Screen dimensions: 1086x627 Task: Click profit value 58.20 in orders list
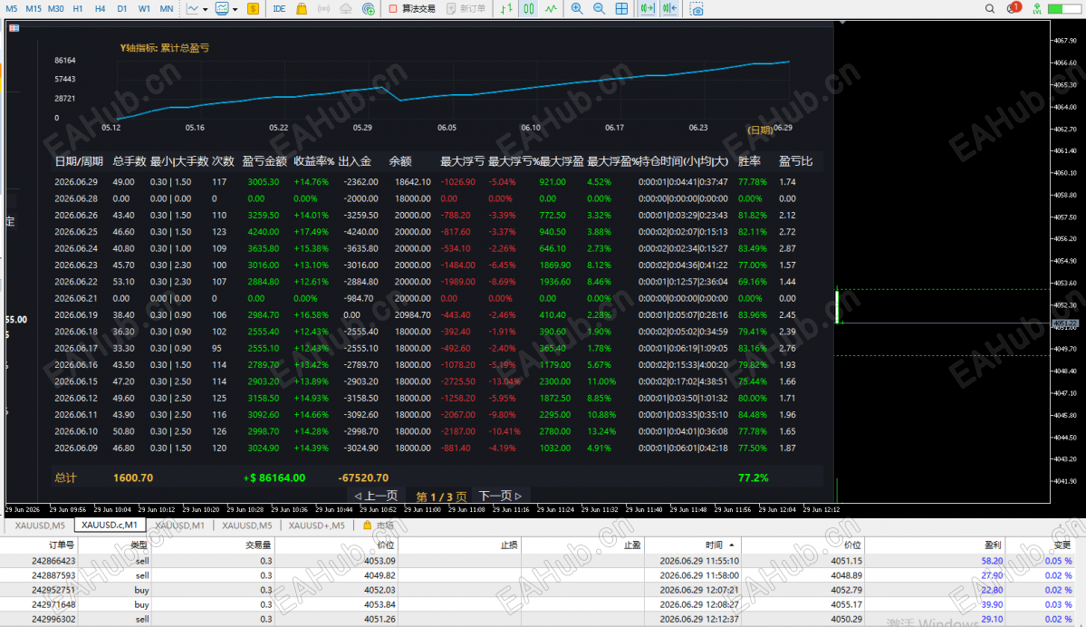[x=992, y=561]
